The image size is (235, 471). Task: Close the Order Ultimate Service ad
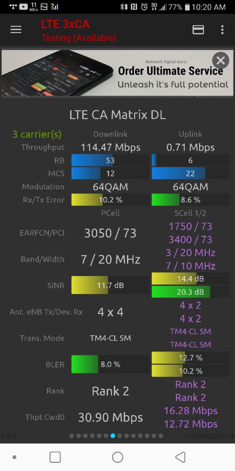[x=220, y=60]
